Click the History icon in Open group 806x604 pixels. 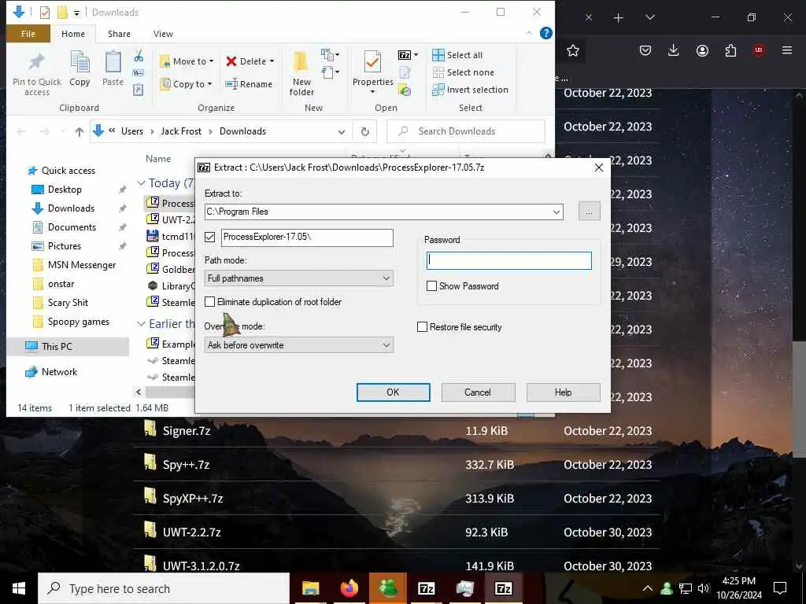coord(405,90)
